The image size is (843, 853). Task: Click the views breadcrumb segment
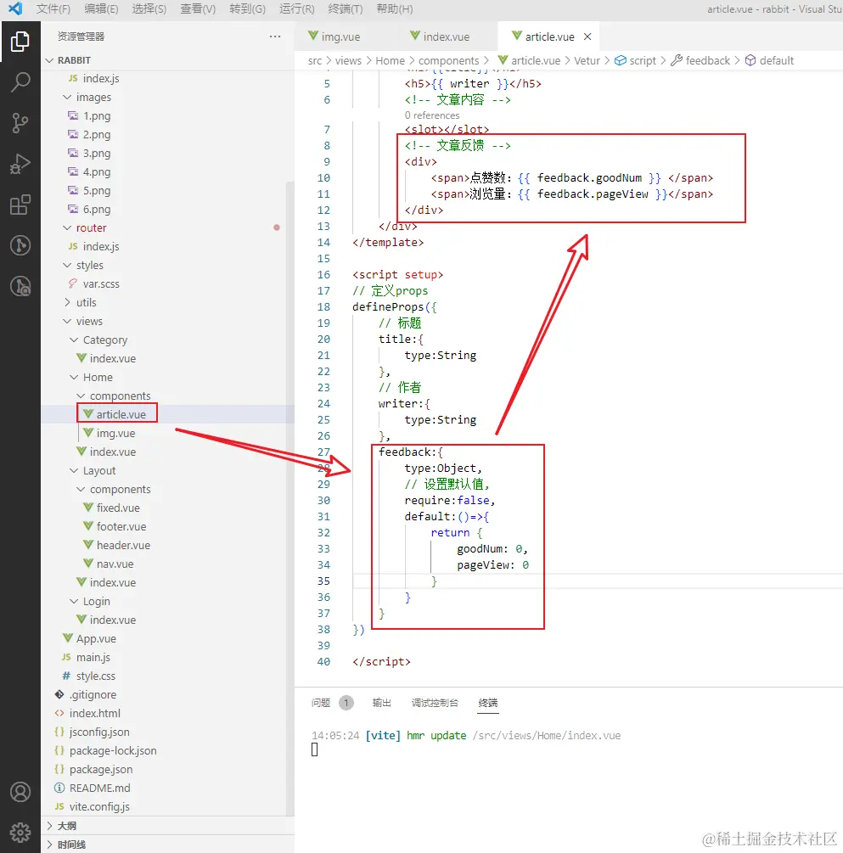point(348,60)
